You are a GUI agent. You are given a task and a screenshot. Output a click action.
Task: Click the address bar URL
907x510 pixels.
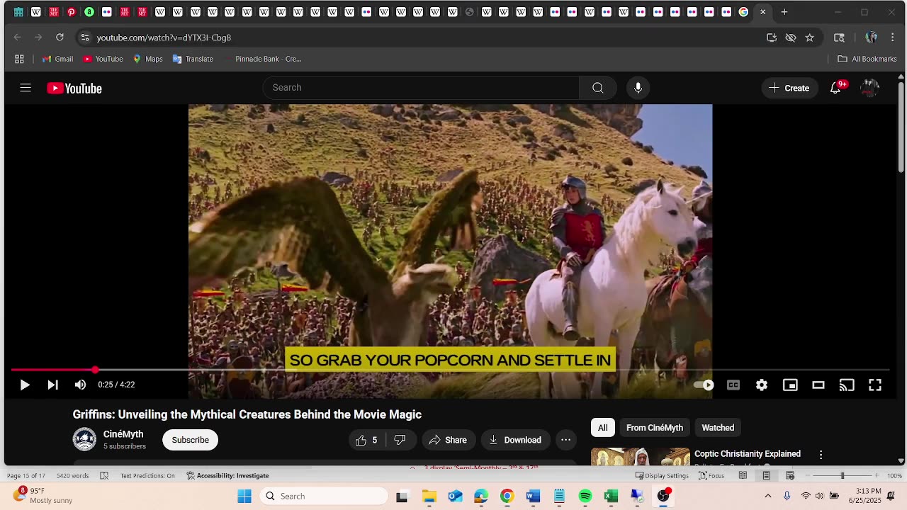point(164,38)
